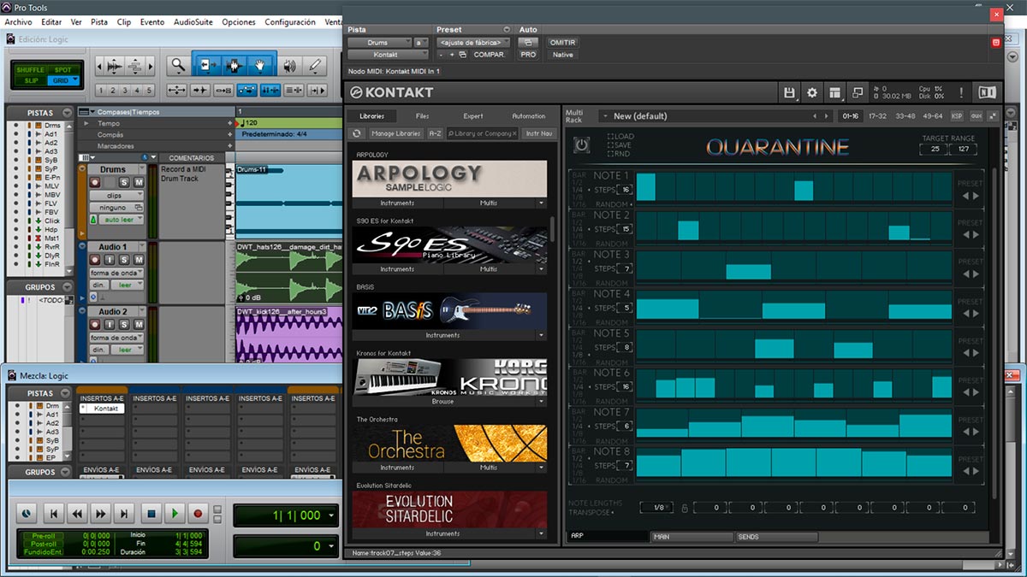Toggle Mute on Drums track
This screenshot has height=577, width=1027.
pos(138,182)
